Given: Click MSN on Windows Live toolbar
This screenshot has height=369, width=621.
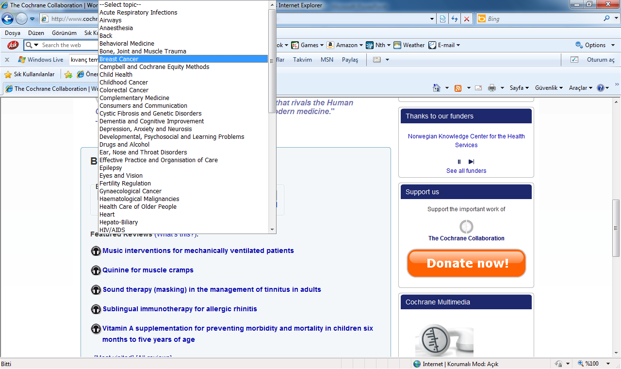Looking at the screenshot, I should click(327, 60).
